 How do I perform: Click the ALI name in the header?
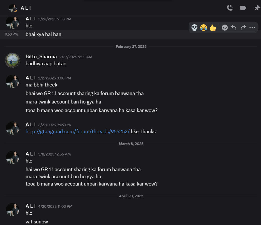click(26, 8)
